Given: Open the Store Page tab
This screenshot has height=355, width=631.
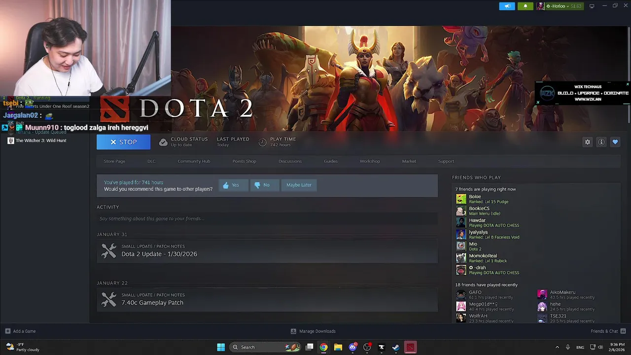Looking at the screenshot, I should (x=114, y=161).
